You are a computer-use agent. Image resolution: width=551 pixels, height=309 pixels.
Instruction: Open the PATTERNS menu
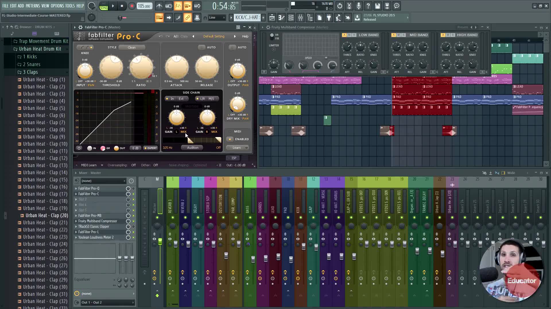pos(33,6)
